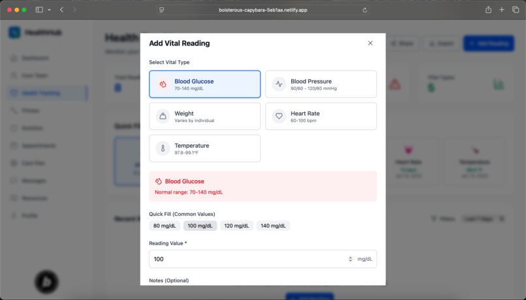The height and width of the screenshot is (300, 526).
Task: Click the heart icon for Heart Rate
Action: click(279, 116)
